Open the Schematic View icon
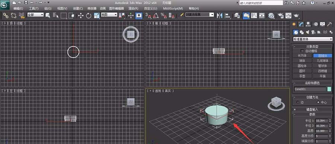The image size is (335, 144). pyautogui.click(x=262, y=16)
